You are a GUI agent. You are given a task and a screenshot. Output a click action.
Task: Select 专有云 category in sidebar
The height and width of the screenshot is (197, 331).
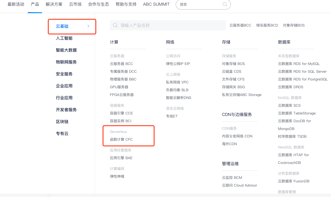pyautogui.click(x=62, y=134)
